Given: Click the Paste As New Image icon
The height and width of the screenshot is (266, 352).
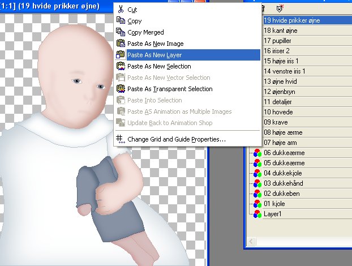Looking at the screenshot, I should point(120,44).
